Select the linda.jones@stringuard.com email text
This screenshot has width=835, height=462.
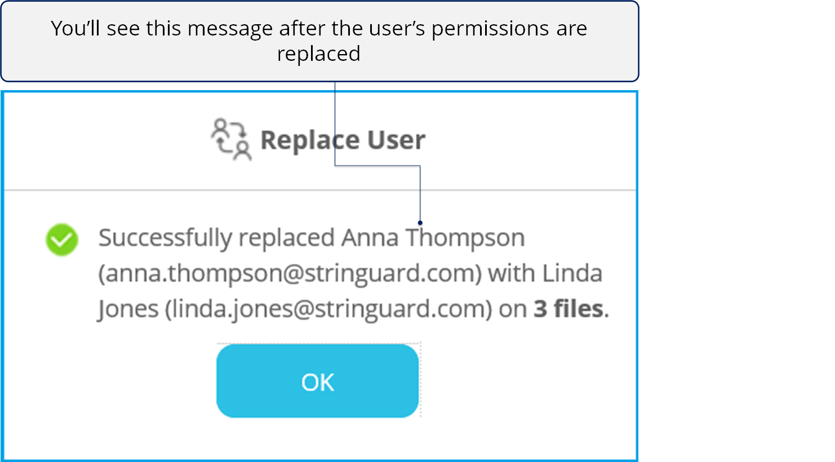(328, 309)
